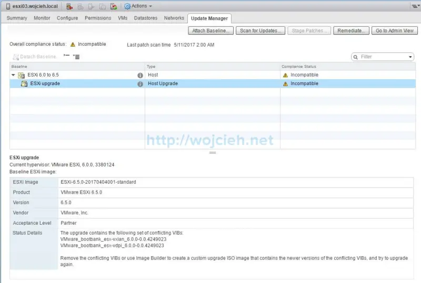The image size is (421, 283).
Task: Click the VMware ESXi 6.5.0 product value
Action: (x=81, y=192)
